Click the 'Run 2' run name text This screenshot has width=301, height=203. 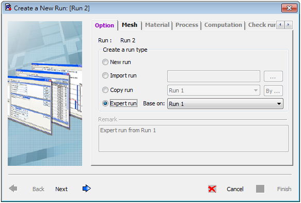[x=128, y=40]
